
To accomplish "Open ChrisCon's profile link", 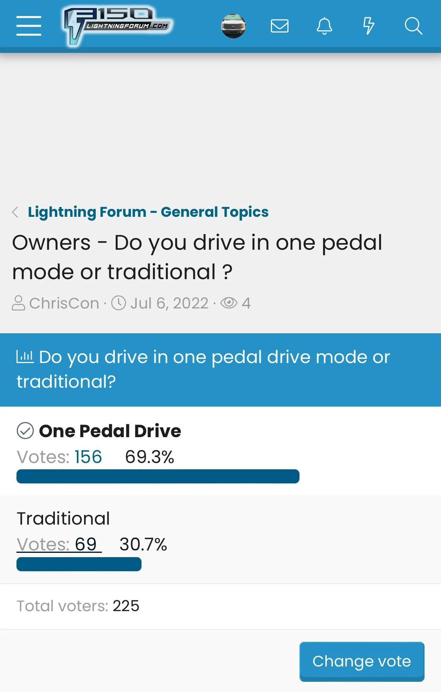I will 64,303.
